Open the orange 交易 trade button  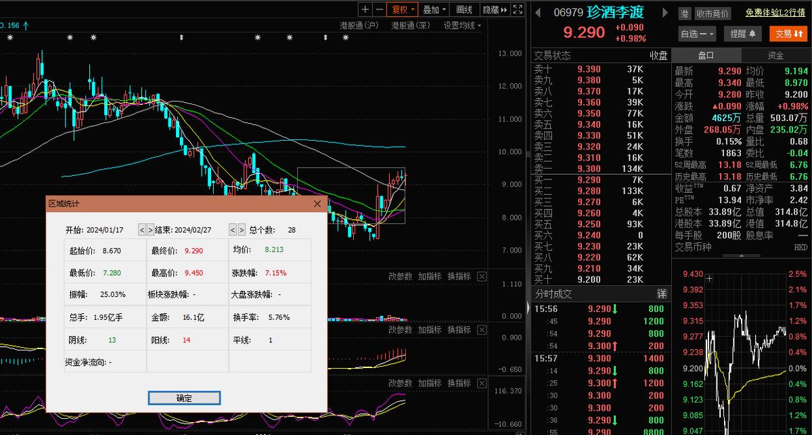point(788,33)
